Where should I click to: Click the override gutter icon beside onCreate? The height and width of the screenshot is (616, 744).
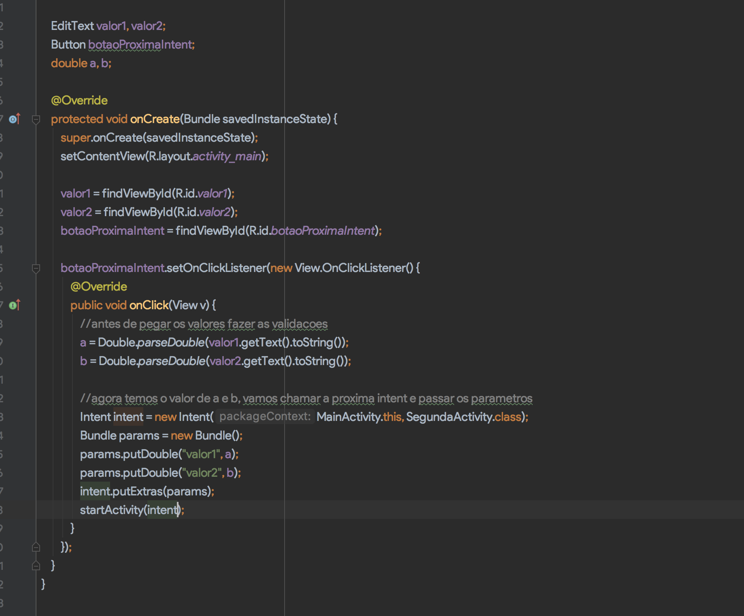15,119
